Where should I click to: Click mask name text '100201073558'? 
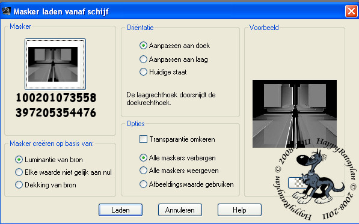tap(56, 98)
